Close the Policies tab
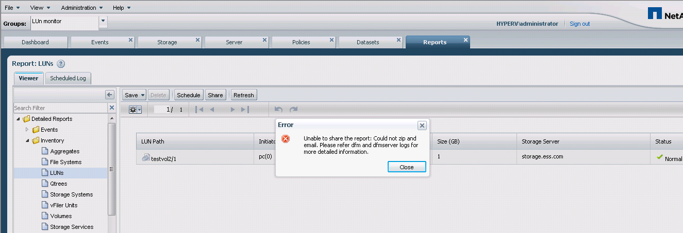Image resolution: width=683 pixels, height=233 pixels. 331,40
